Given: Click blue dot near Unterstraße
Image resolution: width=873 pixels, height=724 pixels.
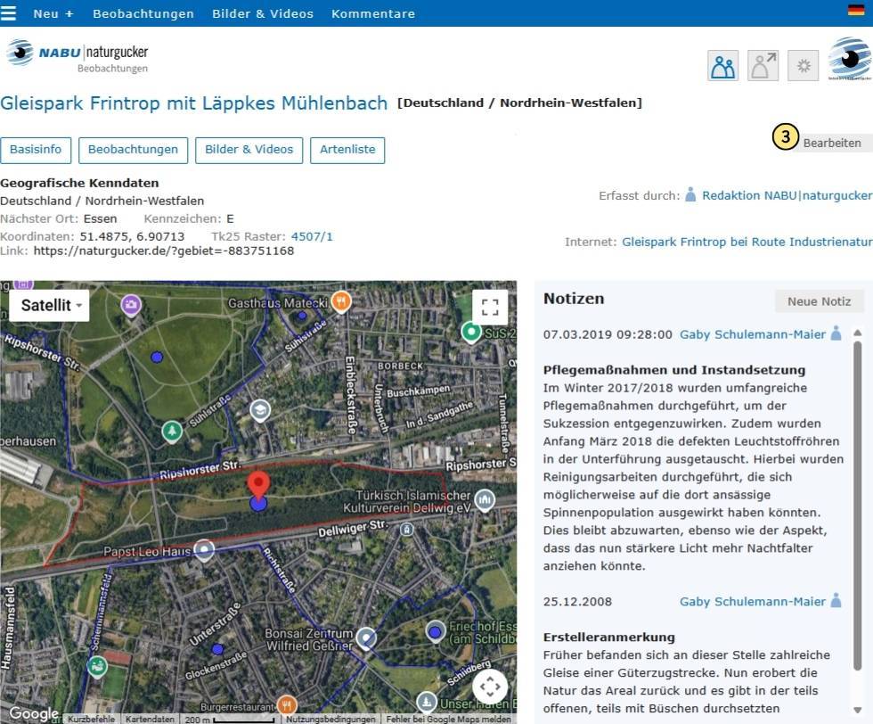Looking at the screenshot, I should pyautogui.click(x=217, y=649).
